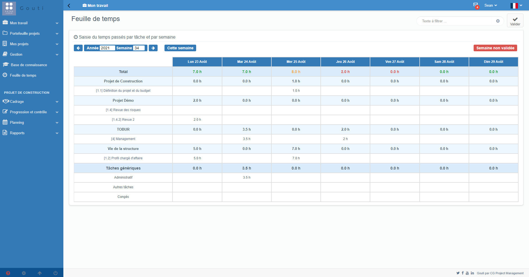Expand Planning chevron

[x=57, y=123]
